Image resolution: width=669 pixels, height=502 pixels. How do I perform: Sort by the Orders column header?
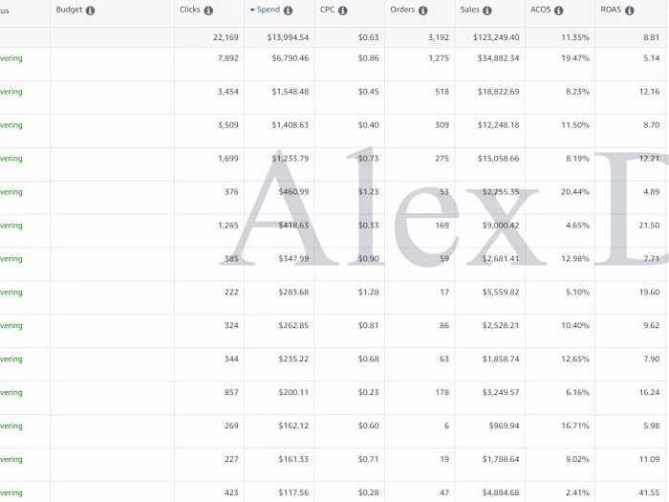tap(402, 10)
